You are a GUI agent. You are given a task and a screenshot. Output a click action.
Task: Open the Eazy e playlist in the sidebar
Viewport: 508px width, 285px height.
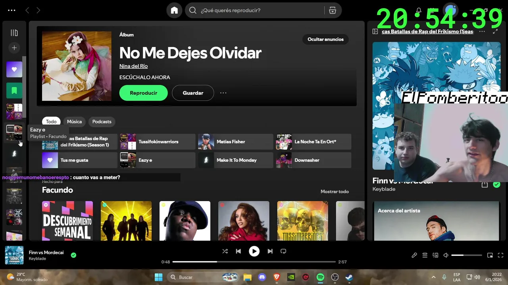tap(14, 132)
